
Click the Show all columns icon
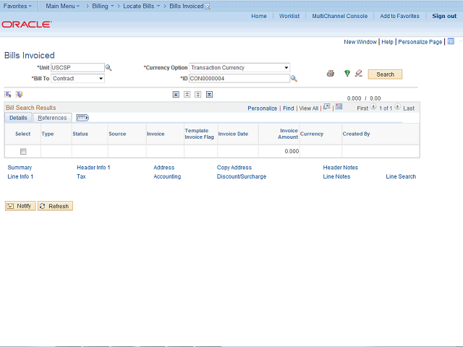click(x=82, y=118)
